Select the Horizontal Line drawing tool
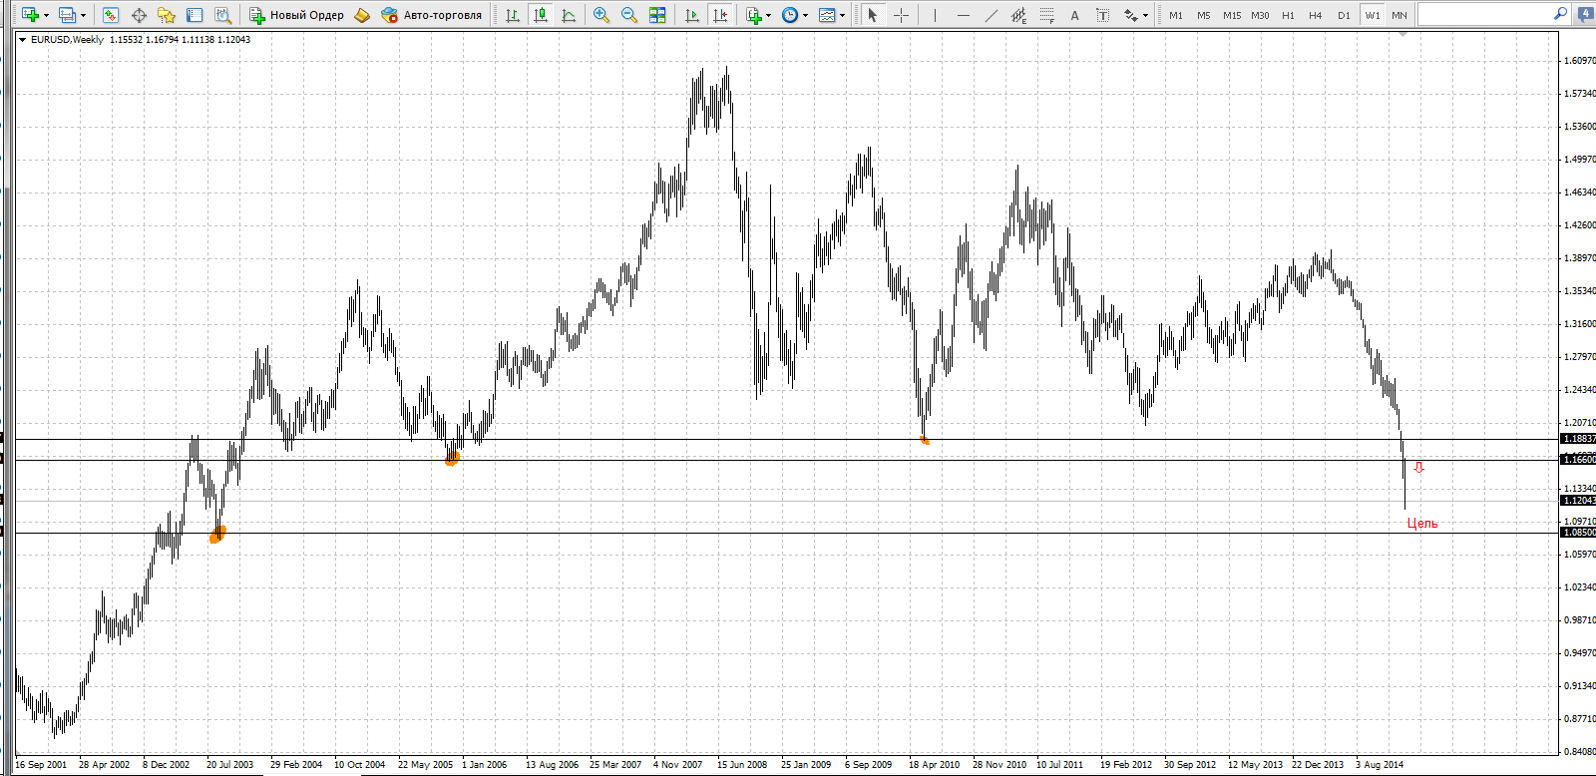This screenshot has height=776, width=1596. pos(963,15)
